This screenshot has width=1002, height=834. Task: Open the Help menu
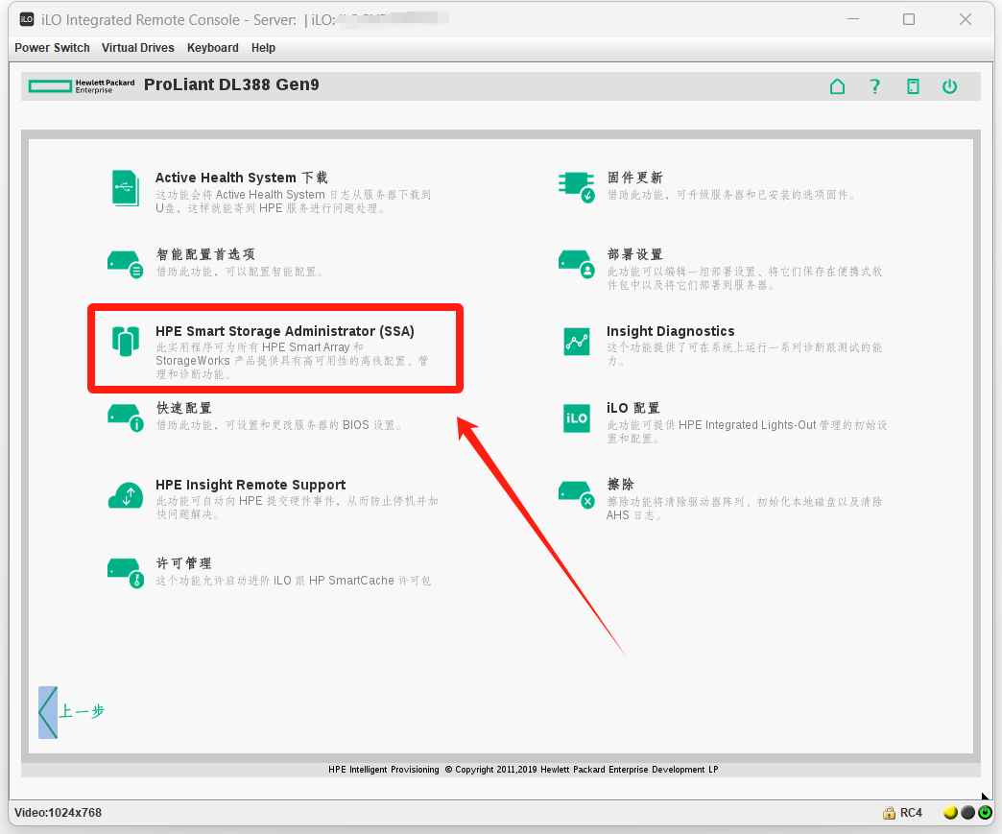click(x=263, y=48)
